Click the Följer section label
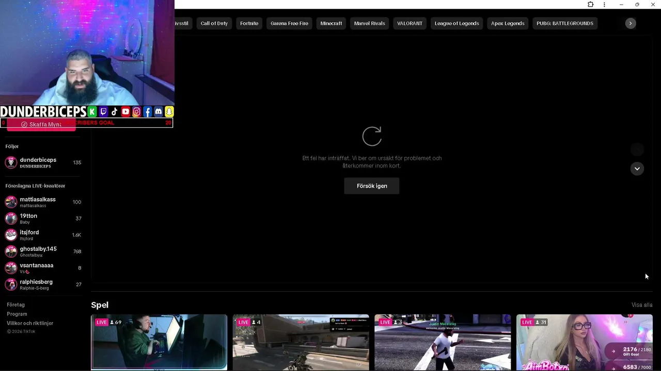661x371 pixels. coord(12,146)
